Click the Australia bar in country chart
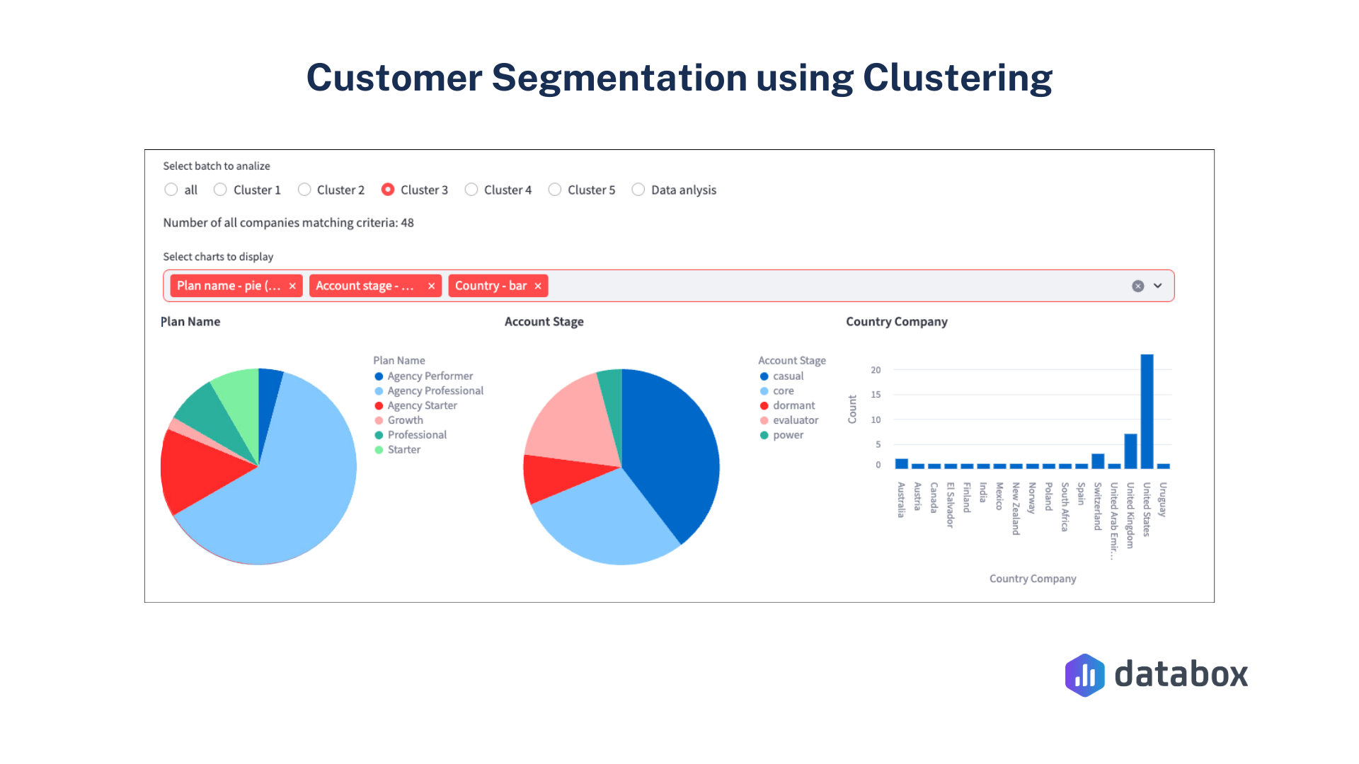Screen dimensions: 1359x764 point(901,464)
